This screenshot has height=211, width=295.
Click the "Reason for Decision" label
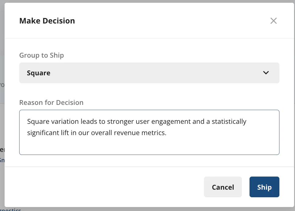click(51, 102)
